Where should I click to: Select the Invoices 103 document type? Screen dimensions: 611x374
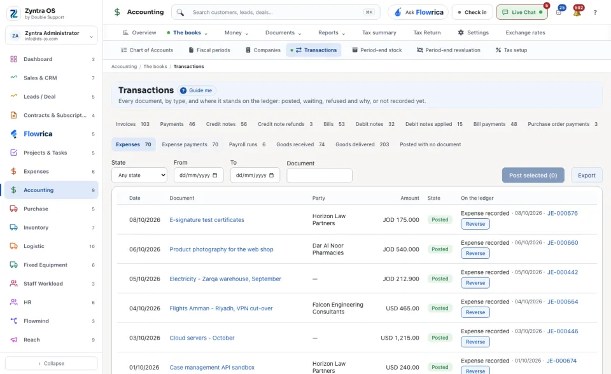click(132, 124)
